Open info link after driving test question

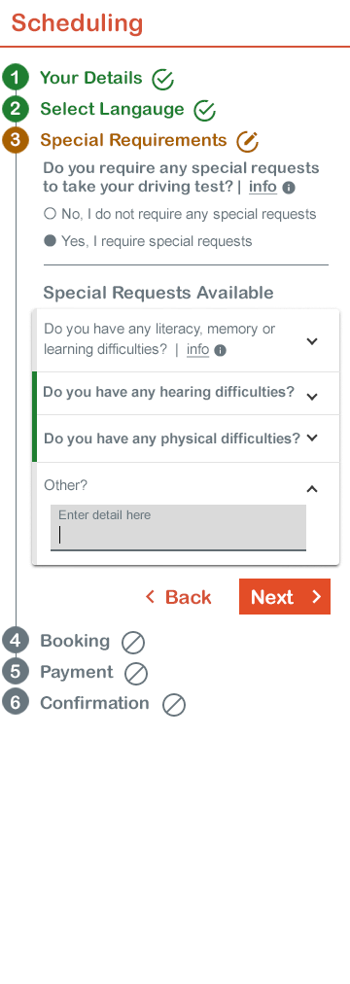pos(262,187)
